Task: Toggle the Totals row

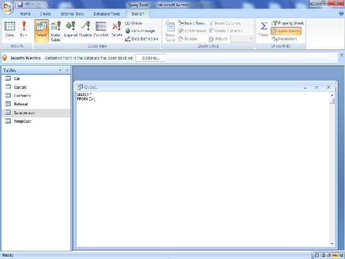Action: click(x=264, y=29)
